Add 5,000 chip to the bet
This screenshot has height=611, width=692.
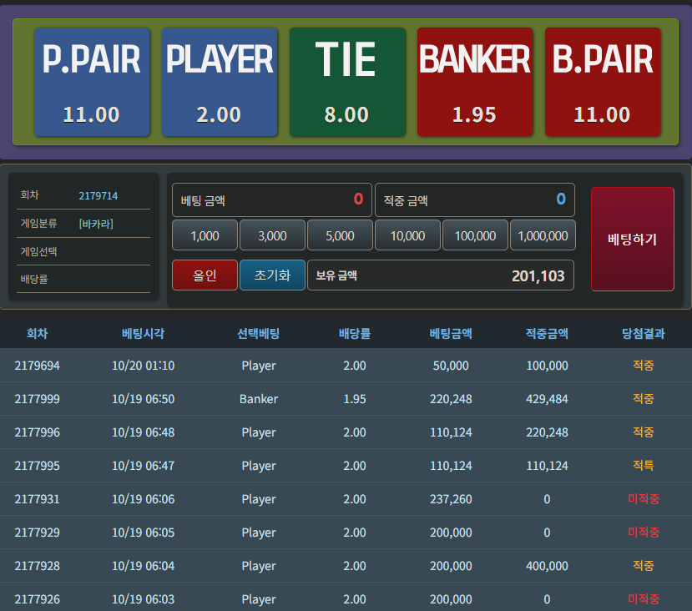click(x=340, y=235)
